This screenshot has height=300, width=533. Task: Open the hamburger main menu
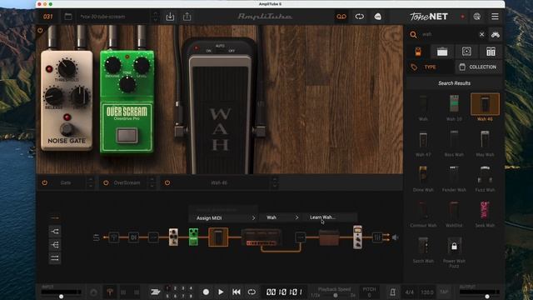point(495,17)
